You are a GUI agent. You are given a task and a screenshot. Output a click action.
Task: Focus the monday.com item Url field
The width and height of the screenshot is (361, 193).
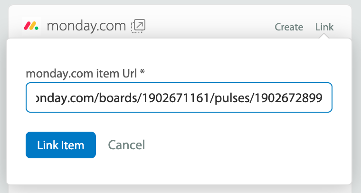(179, 97)
